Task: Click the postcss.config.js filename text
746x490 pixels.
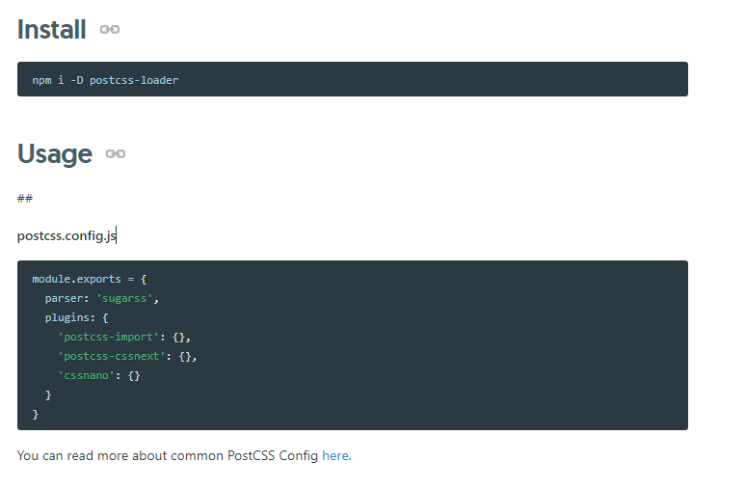Action: (x=67, y=235)
